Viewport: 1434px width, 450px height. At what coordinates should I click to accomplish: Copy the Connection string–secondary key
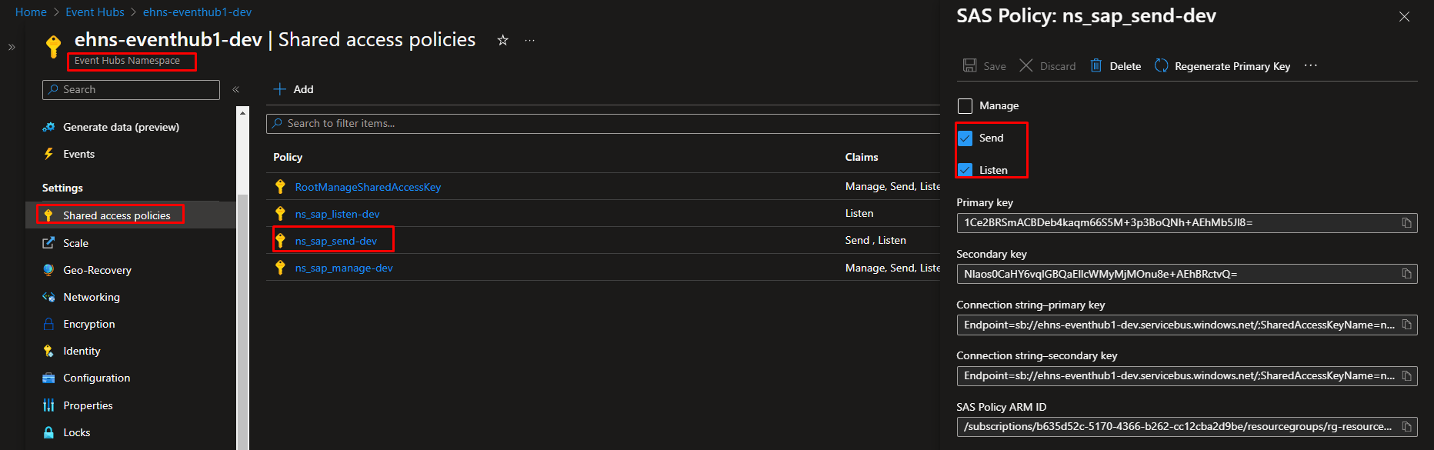1407,375
